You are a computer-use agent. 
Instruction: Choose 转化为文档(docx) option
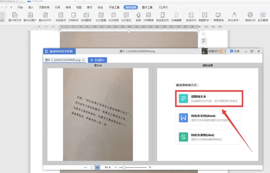tap(208, 118)
